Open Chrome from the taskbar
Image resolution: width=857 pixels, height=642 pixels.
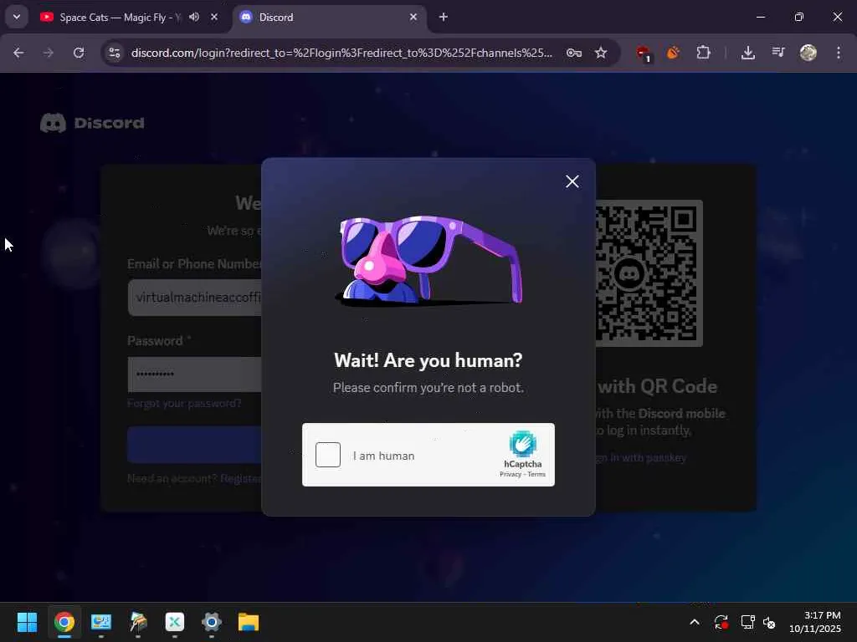(64, 622)
